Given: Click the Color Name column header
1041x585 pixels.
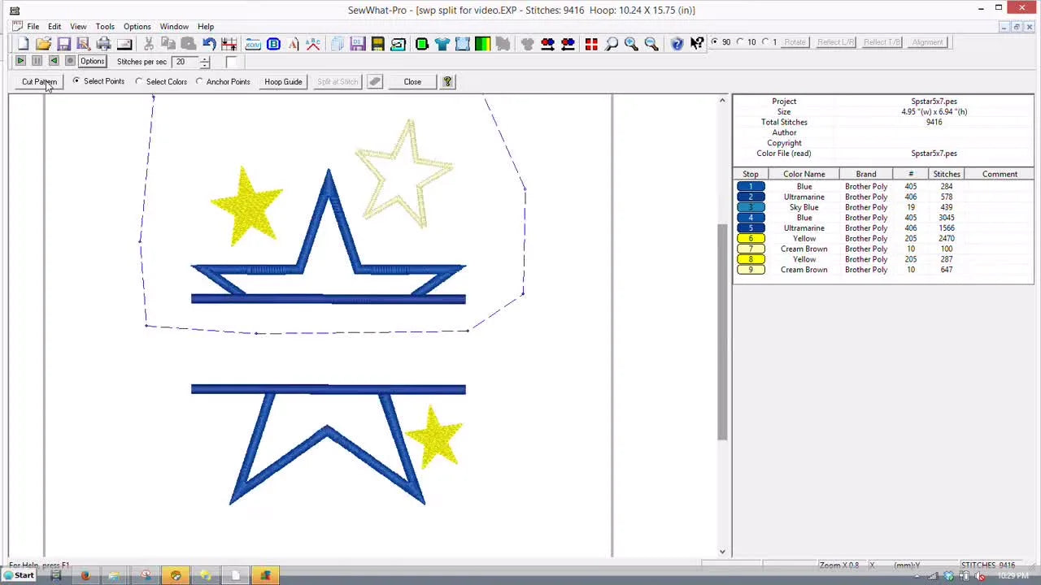Looking at the screenshot, I should [804, 174].
